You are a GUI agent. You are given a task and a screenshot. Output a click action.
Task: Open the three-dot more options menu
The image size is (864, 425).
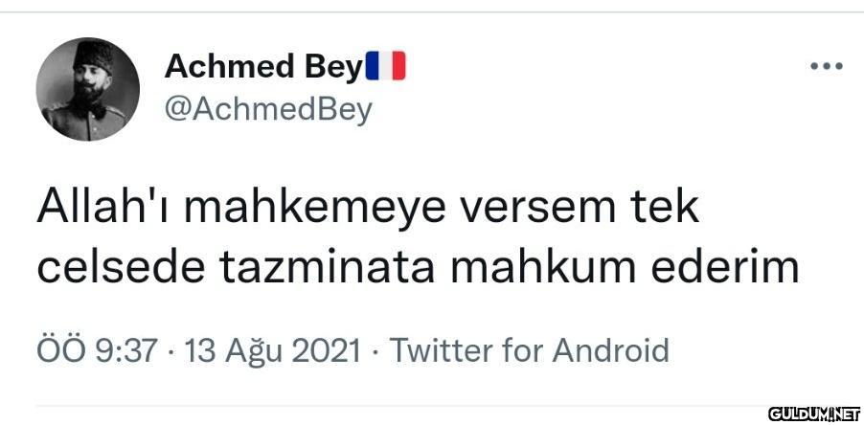tap(826, 67)
